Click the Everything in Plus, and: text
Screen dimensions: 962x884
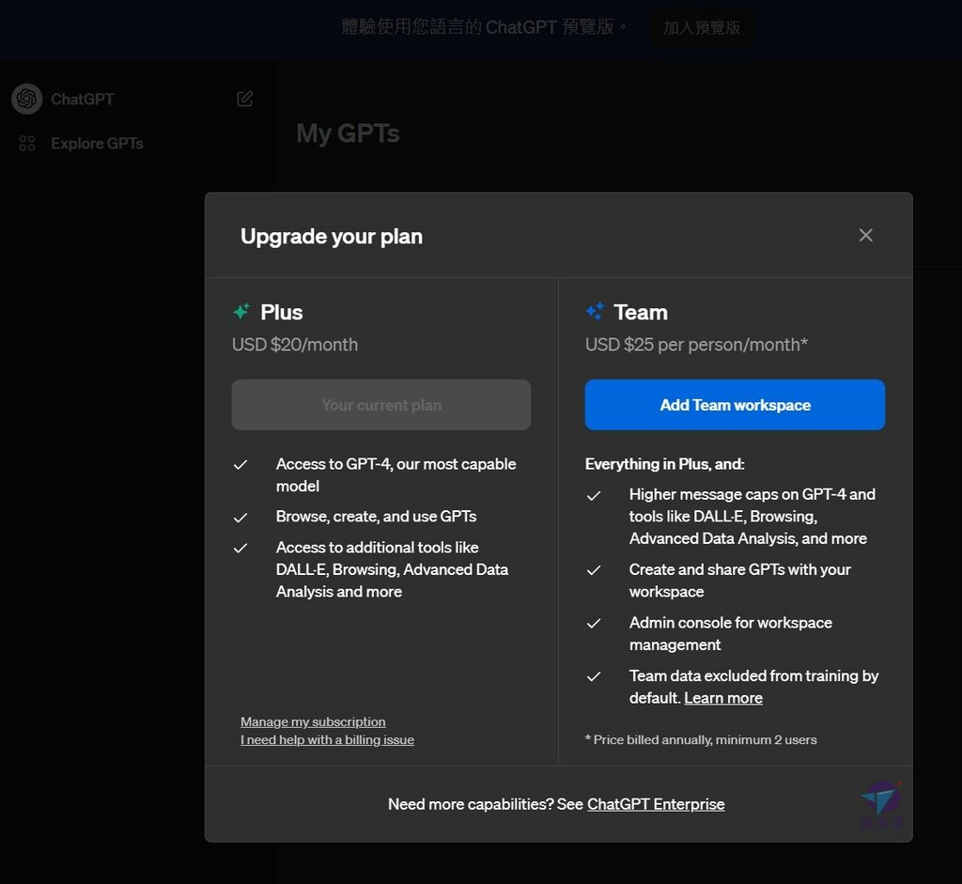664,464
